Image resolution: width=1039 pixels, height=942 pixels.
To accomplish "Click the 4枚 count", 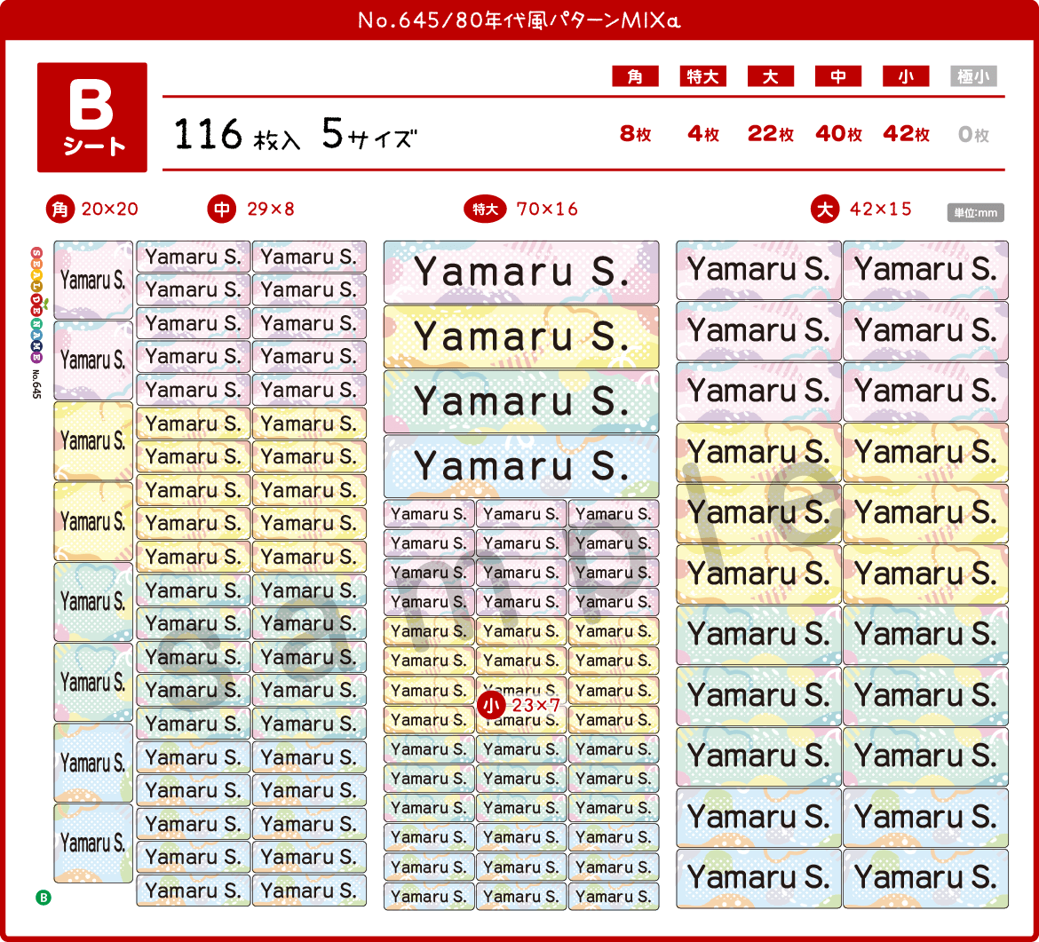I will coord(703,134).
